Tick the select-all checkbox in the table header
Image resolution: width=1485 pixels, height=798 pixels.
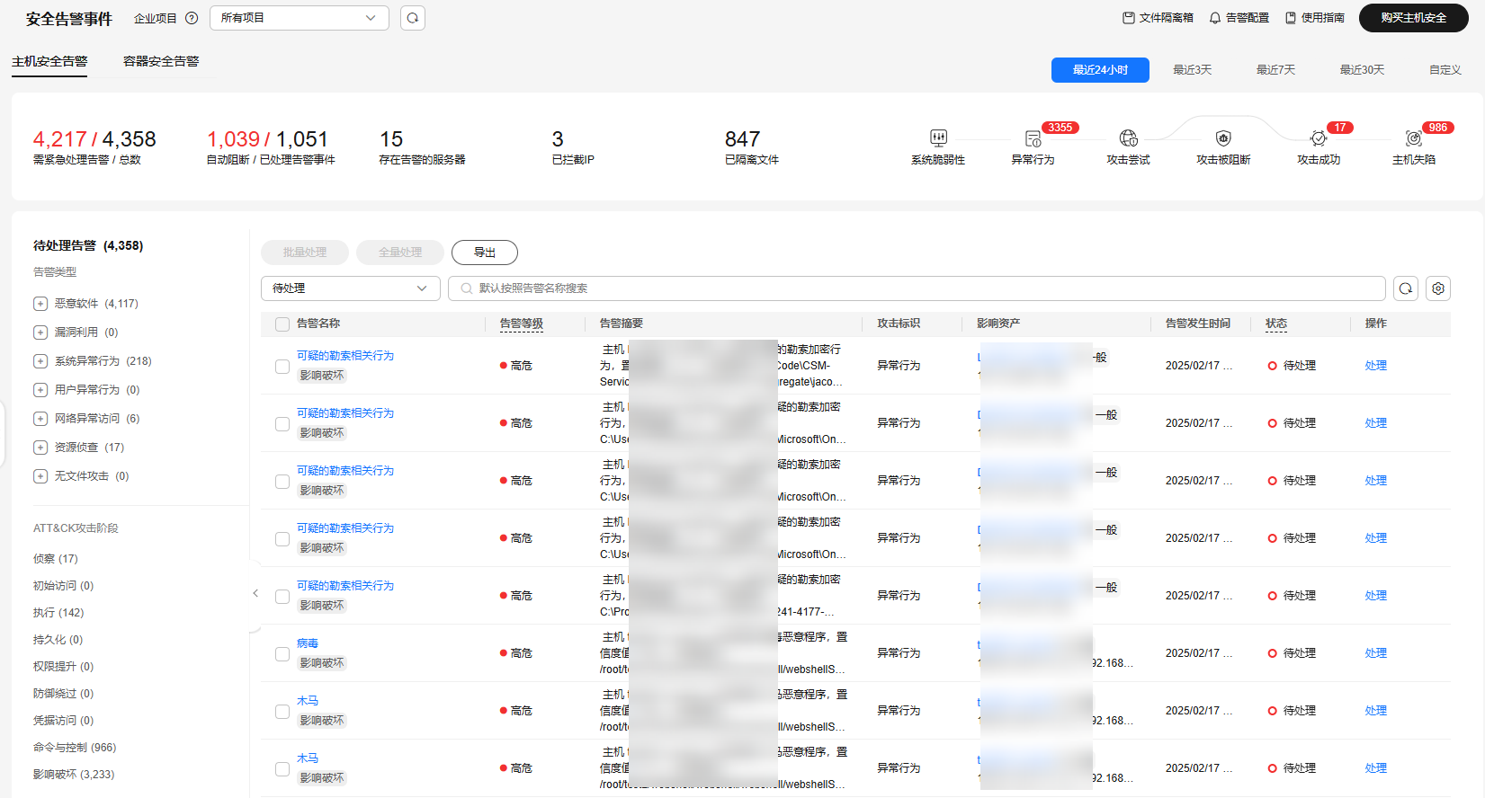[282, 324]
